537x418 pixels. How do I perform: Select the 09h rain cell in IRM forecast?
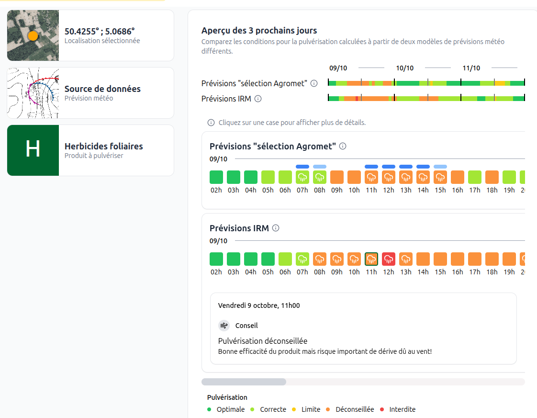[337, 259]
